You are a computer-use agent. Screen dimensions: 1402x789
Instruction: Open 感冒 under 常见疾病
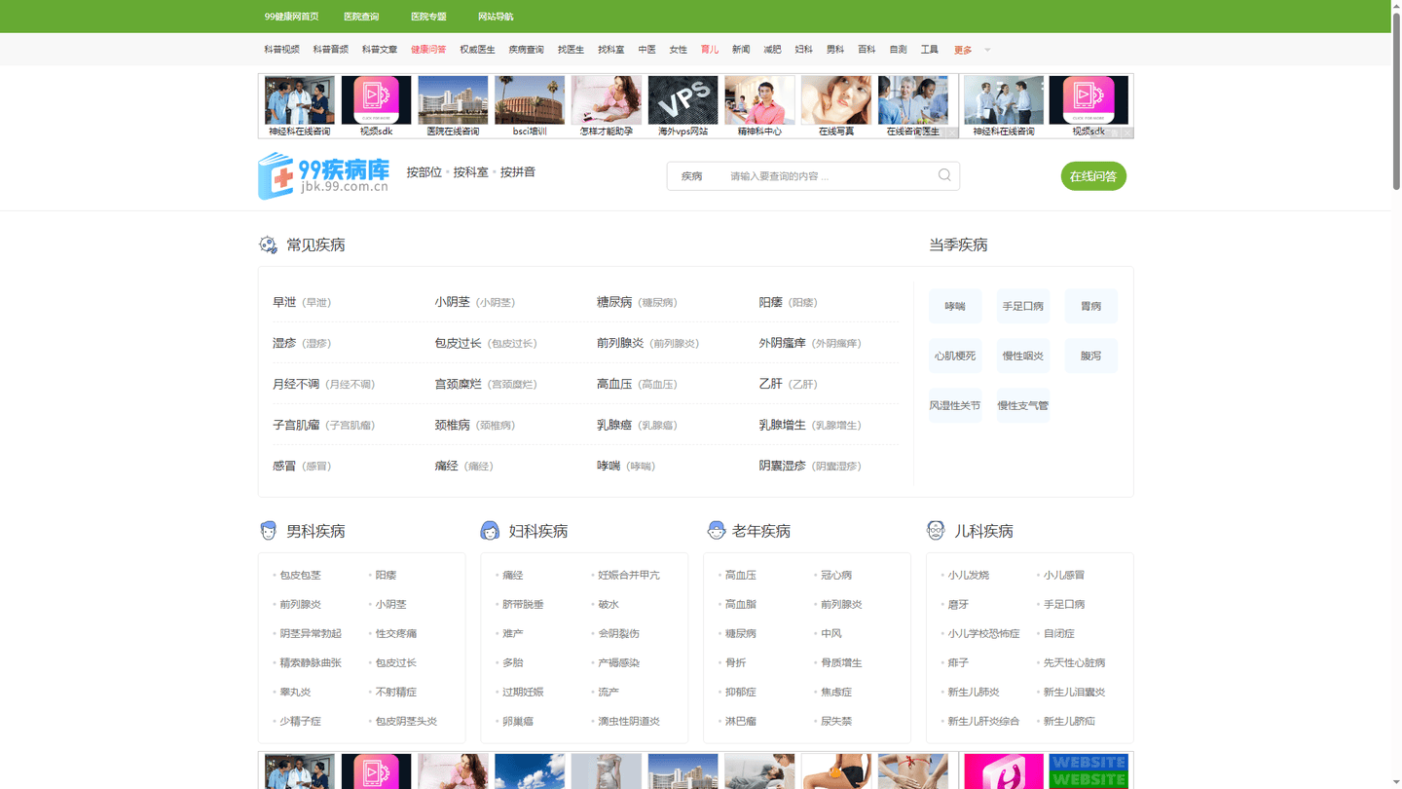(x=284, y=466)
